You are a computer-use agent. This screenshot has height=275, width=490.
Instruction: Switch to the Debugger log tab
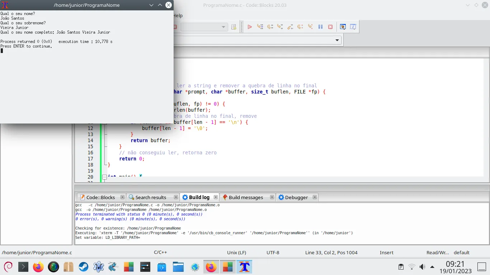pos(296,197)
